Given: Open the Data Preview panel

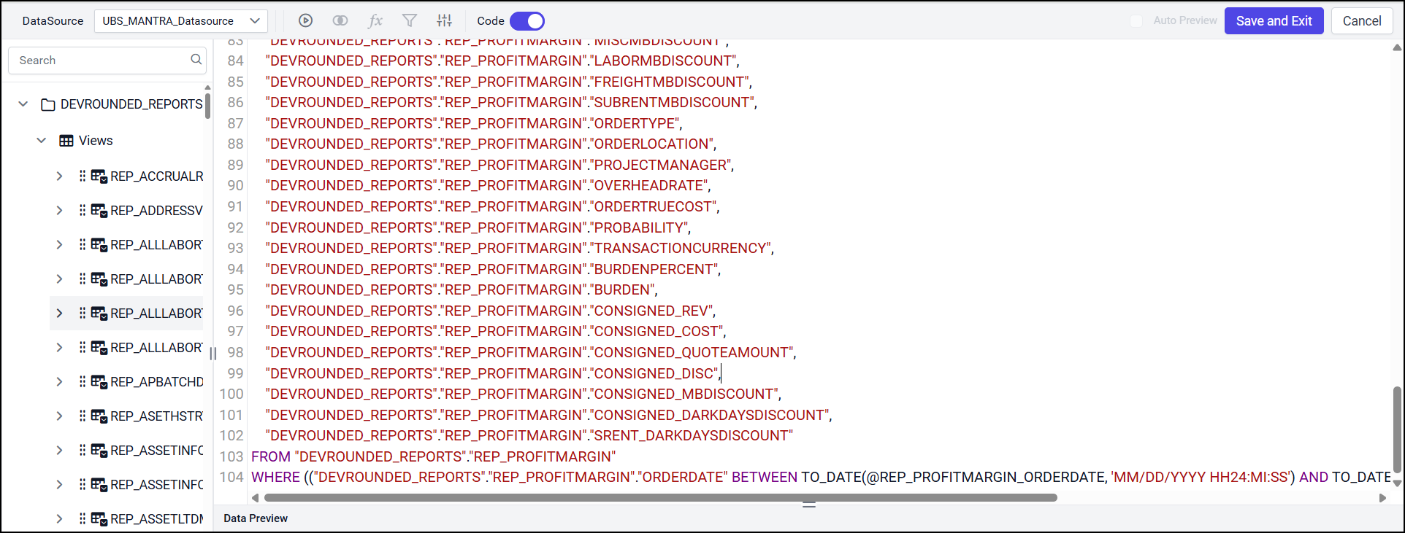Looking at the screenshot, I should [256, 518].
